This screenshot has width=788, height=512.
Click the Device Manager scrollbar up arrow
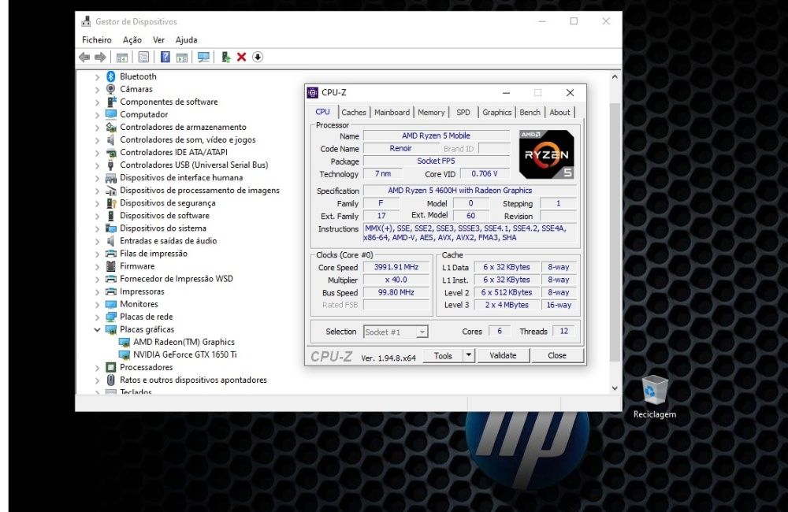(615, 77)
